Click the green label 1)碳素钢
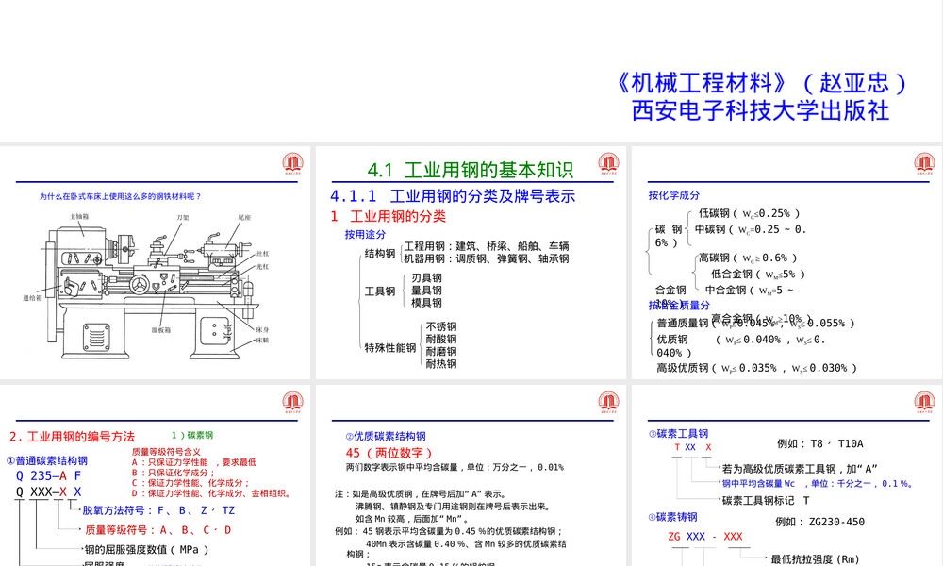This screenshot has width=943, height=566. click(x=192, y=435)
